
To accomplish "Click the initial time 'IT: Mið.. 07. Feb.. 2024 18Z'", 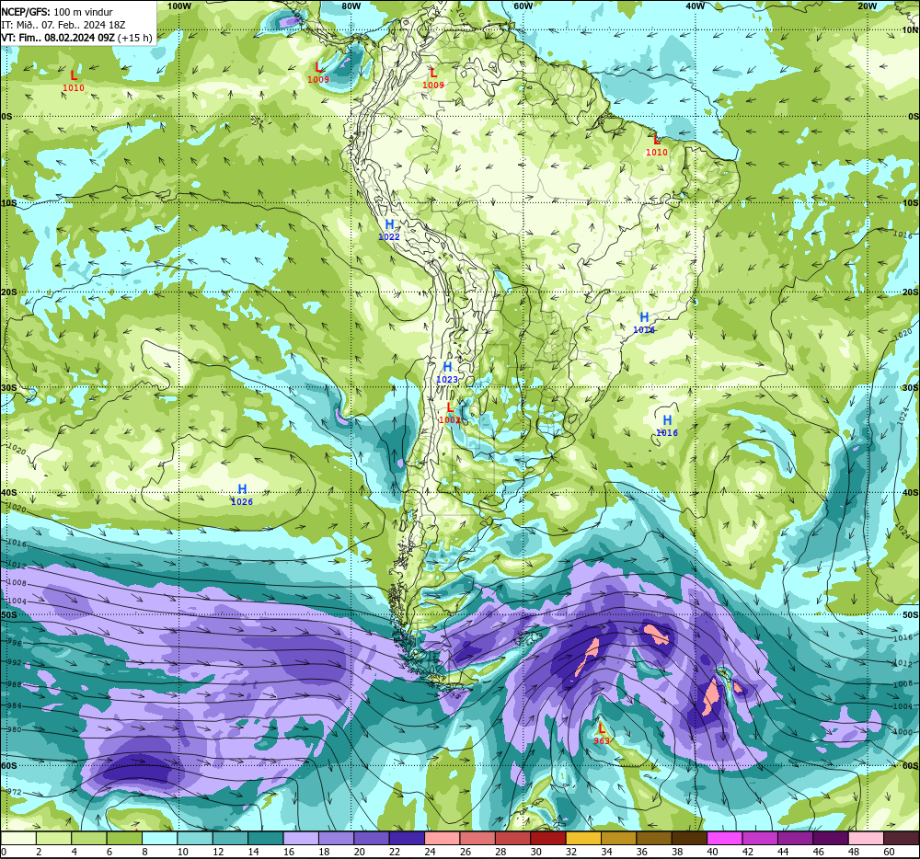I will pyautogui.click(x=63, y=25).
